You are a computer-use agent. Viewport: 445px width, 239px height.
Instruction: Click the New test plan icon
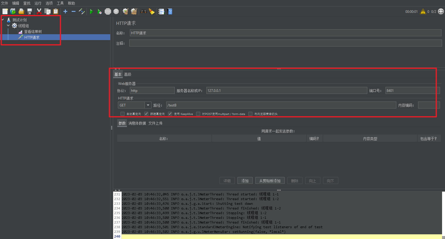5,11
